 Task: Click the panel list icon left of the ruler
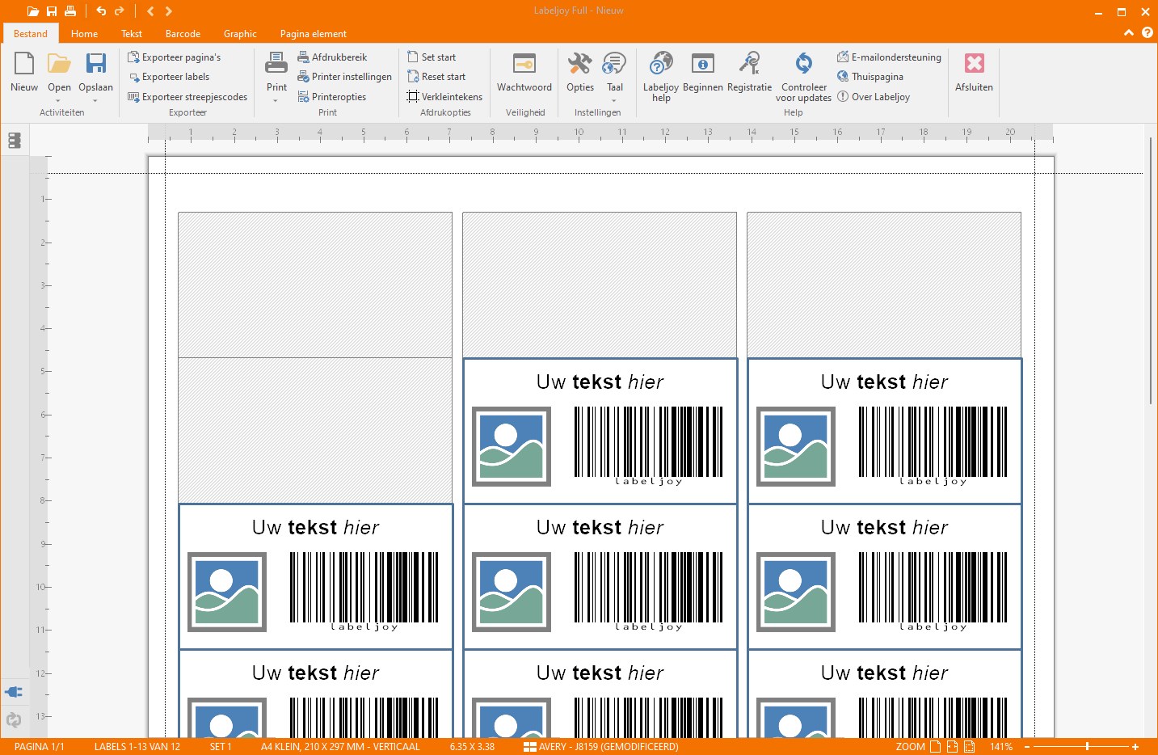click(x=14, y=141)
